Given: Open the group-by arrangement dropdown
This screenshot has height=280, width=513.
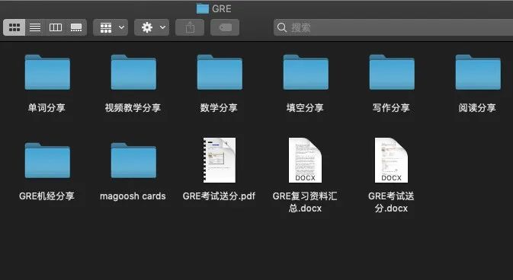Looking at the screenshot, I should tap(111, 27).
